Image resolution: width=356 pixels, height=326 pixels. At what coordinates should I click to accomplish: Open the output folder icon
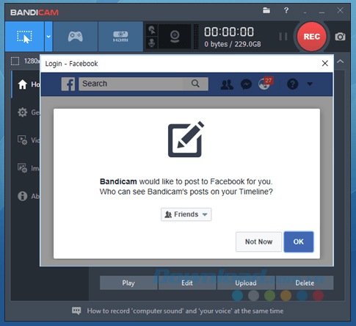point(266,10)
